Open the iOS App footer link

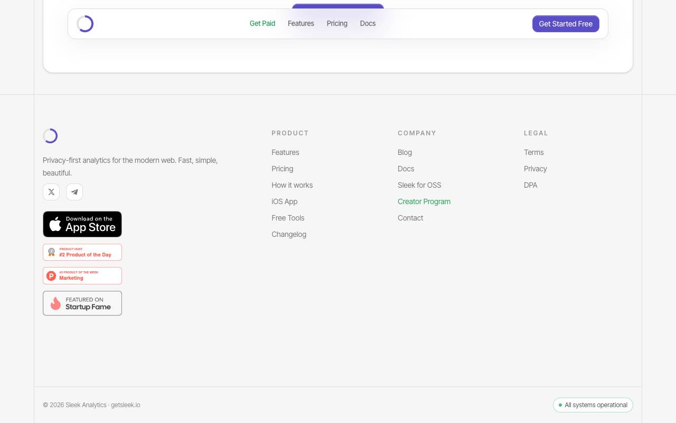click(x=285, y=201)
